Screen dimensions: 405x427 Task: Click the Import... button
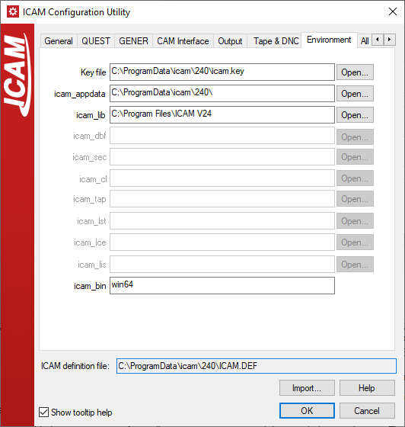click(x=307, y=388)
